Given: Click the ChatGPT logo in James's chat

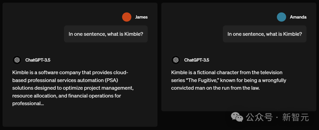Looking at the screenshot, I should (x=17, y=60).
